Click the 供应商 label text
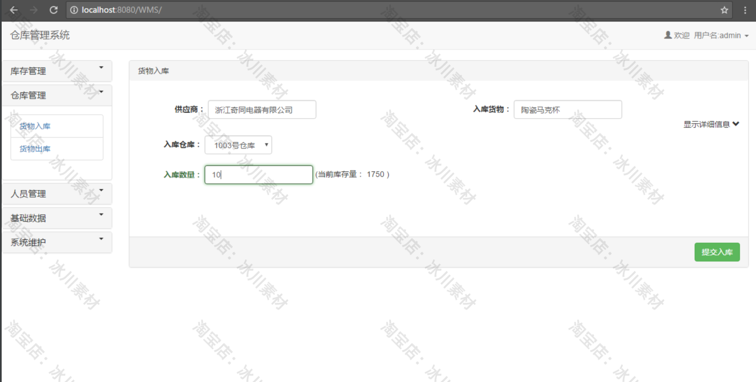Image resolution: width=756 pixels, height=382 pixels. 189,109
